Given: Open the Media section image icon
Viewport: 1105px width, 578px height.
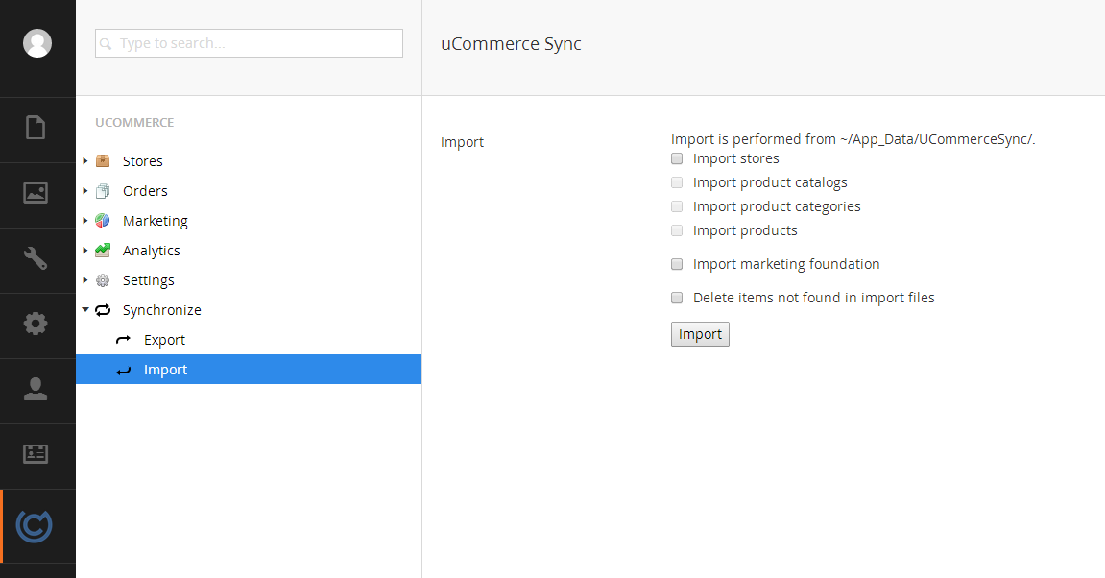Looking at the screenshot, I should pyautogui.click(x=36, y=193).
